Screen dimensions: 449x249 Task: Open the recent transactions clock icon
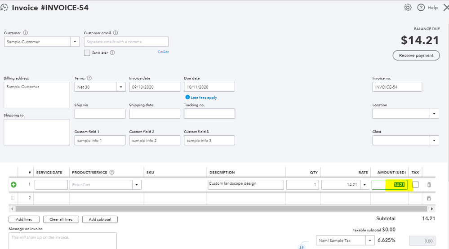(4, 8)
